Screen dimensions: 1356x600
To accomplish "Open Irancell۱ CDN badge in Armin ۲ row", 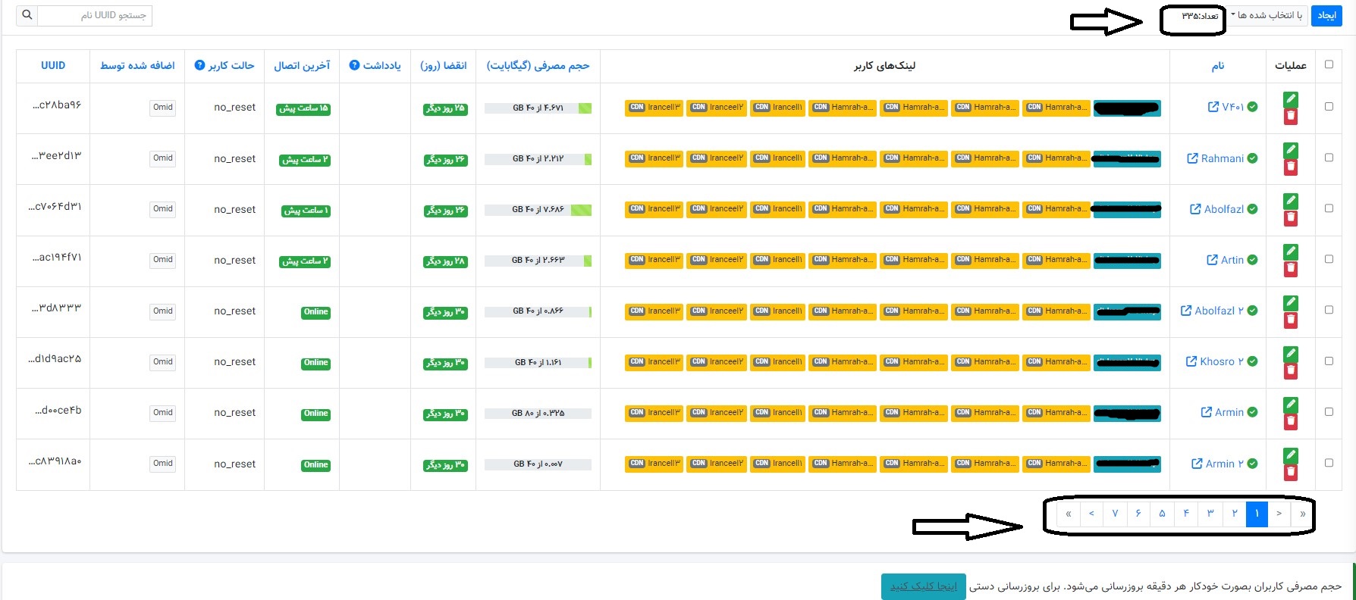I will tap(778, 464).
